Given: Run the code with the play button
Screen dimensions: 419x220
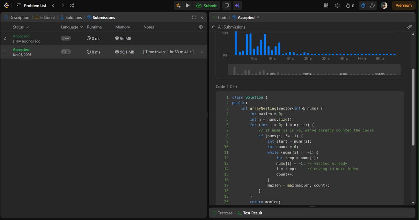Looking at the screenshot, I should [x=188, y=6].
